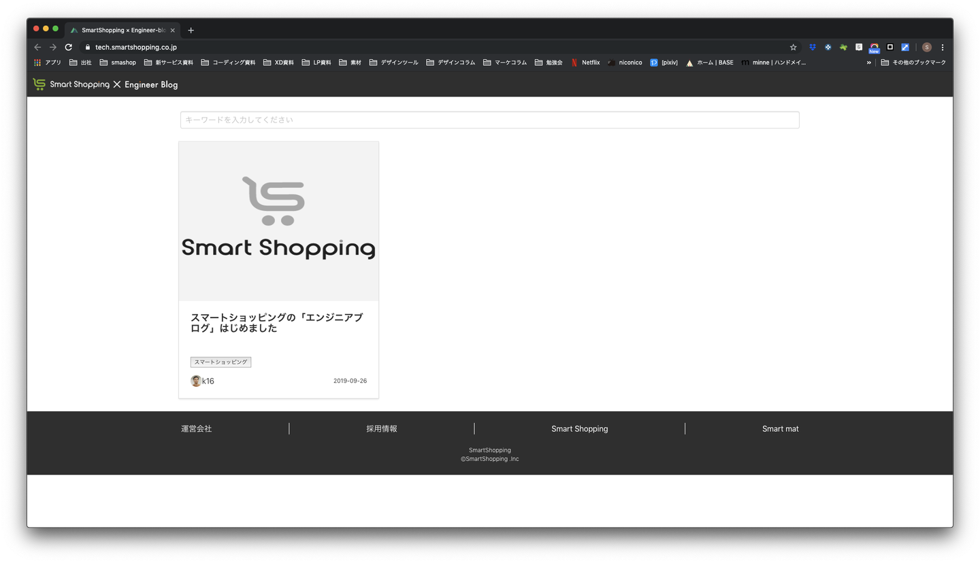Open the 素材 bookmark folder
Screen dimensions: 980x563
350,63
